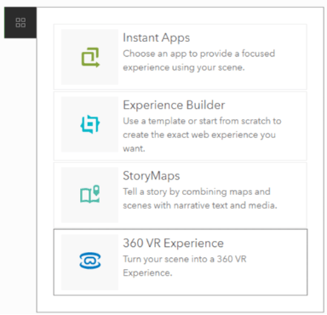Click the 'Choose an app to provide' description
Viewport: 327px width, 315px height.
point(199,60)
